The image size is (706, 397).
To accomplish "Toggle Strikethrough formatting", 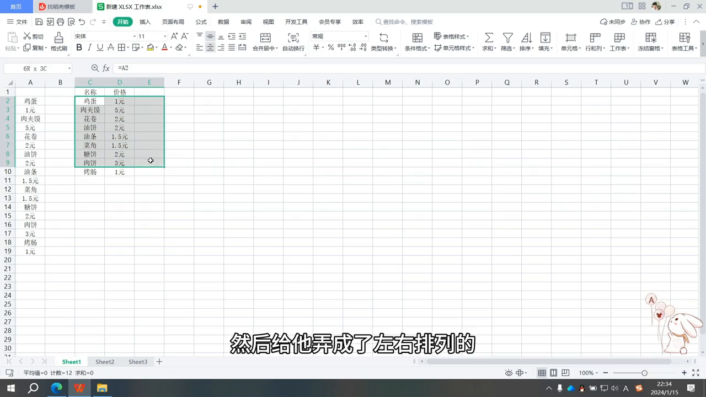I will pos(111,48).
